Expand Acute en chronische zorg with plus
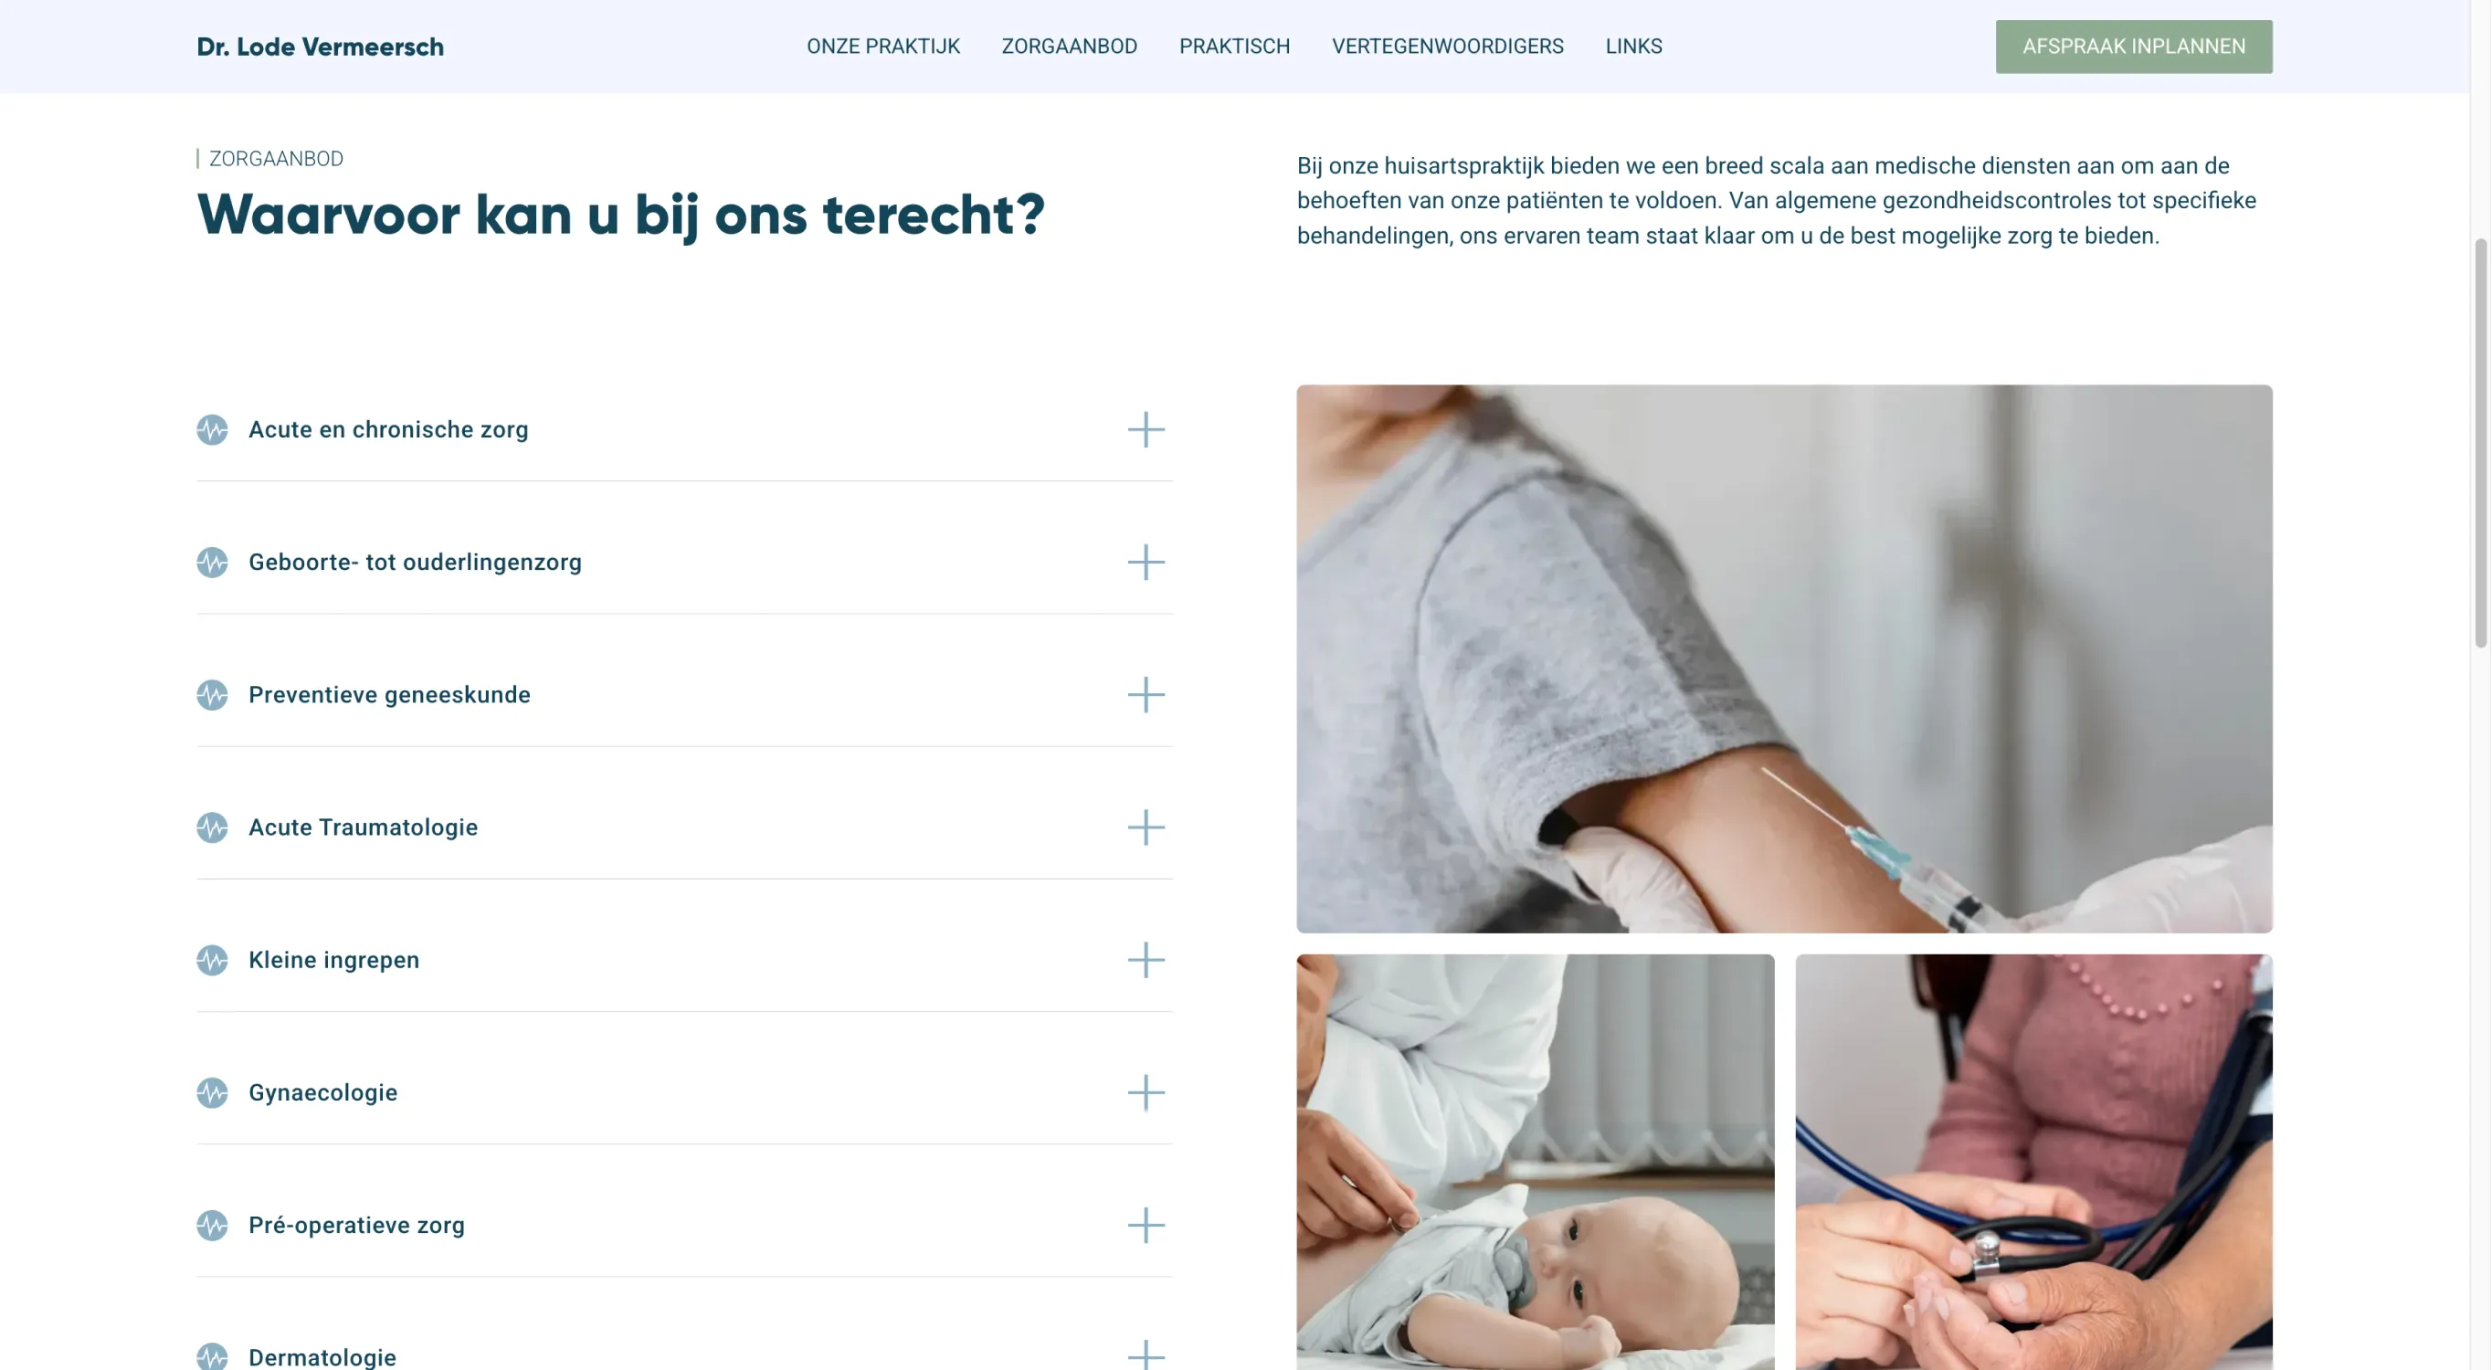The image size is (2492, 1370). point(1146,429)
